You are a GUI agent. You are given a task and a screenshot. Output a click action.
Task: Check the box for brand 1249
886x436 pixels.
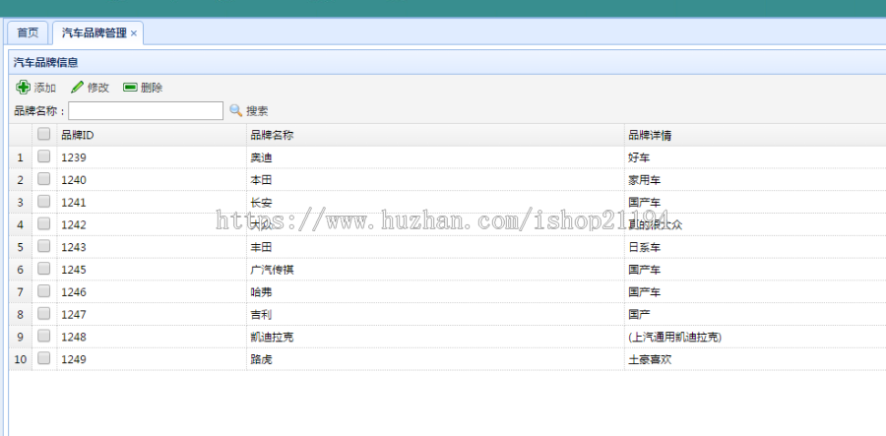click(x=43, y=358)
